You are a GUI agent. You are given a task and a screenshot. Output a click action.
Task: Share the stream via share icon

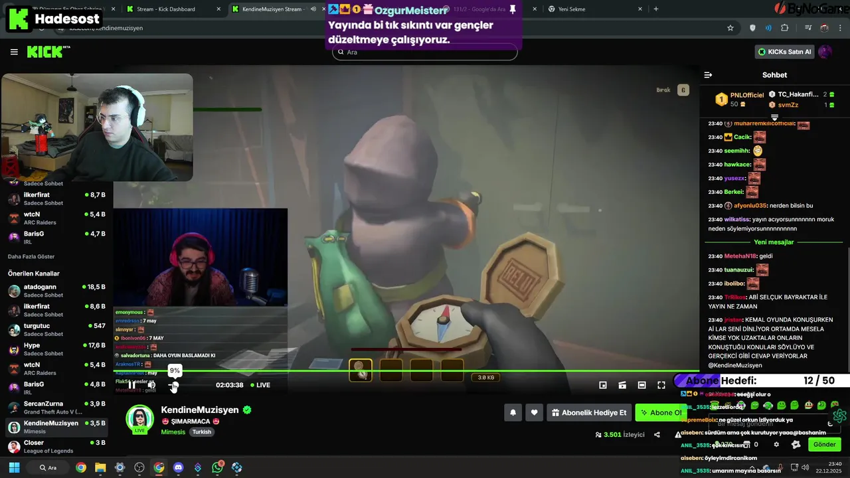657,435
